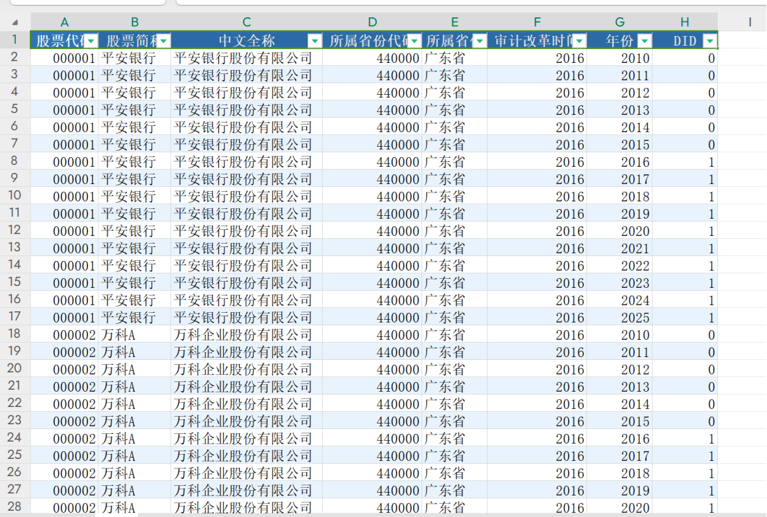Click the DID header cell text

coord(685,41)
